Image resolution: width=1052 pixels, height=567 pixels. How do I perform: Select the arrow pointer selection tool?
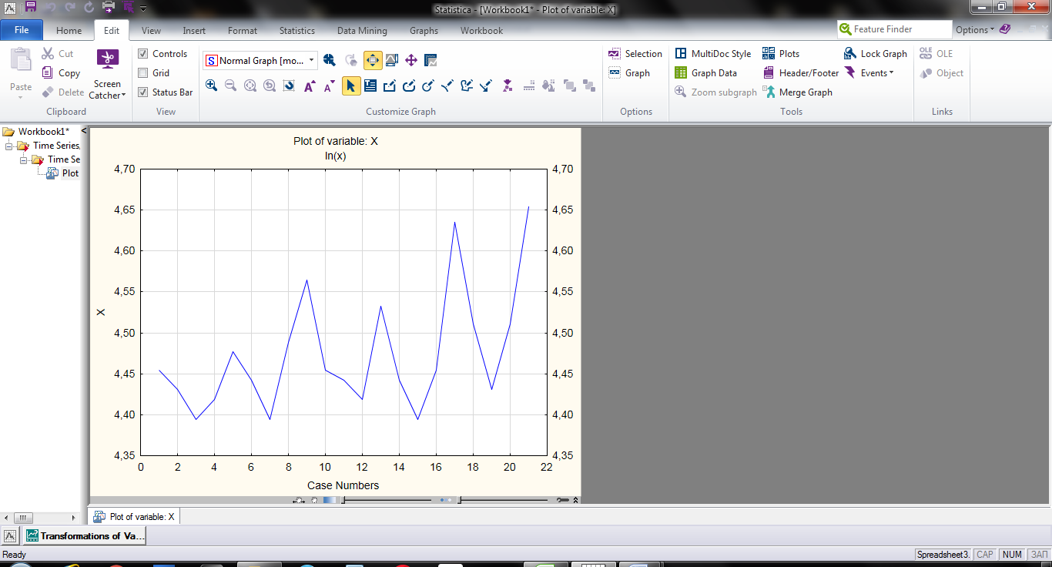[351, 86]
